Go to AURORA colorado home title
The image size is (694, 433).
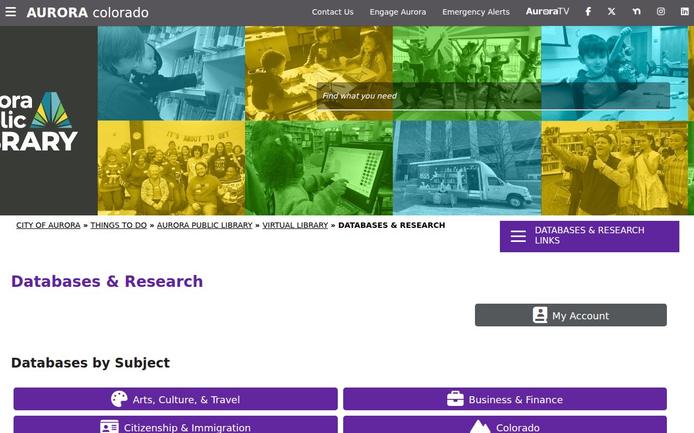click(x=87, y=12)
